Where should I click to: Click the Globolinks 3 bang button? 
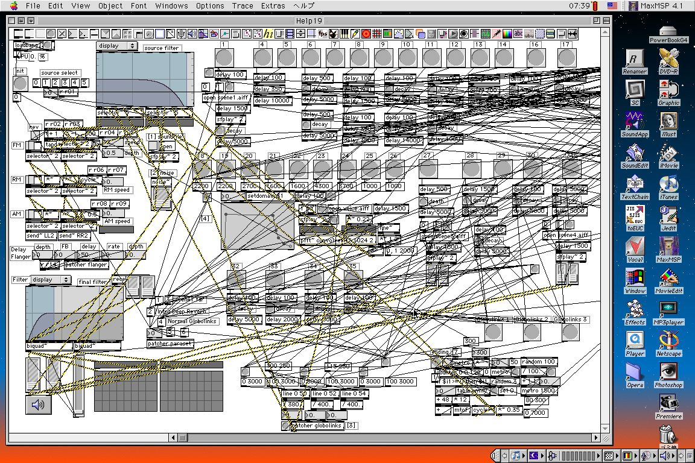point(571,332)
